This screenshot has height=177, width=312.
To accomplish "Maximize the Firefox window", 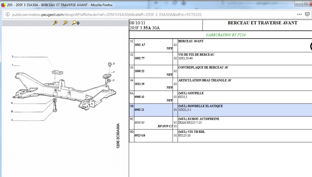I will [306, 4].
